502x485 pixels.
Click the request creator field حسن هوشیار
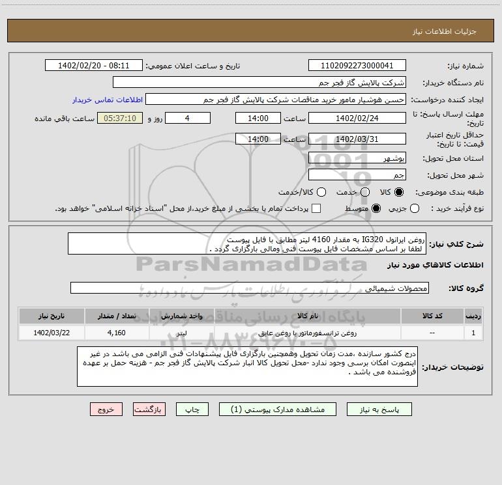276,100
